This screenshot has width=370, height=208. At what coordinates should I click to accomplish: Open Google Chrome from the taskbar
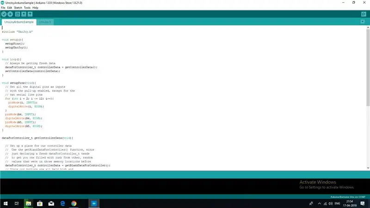pos(74,203)
